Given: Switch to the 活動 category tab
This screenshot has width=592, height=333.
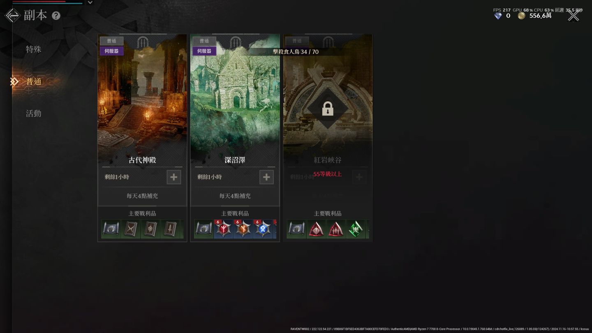Looking at the screenshot, I should pos(34,113).
